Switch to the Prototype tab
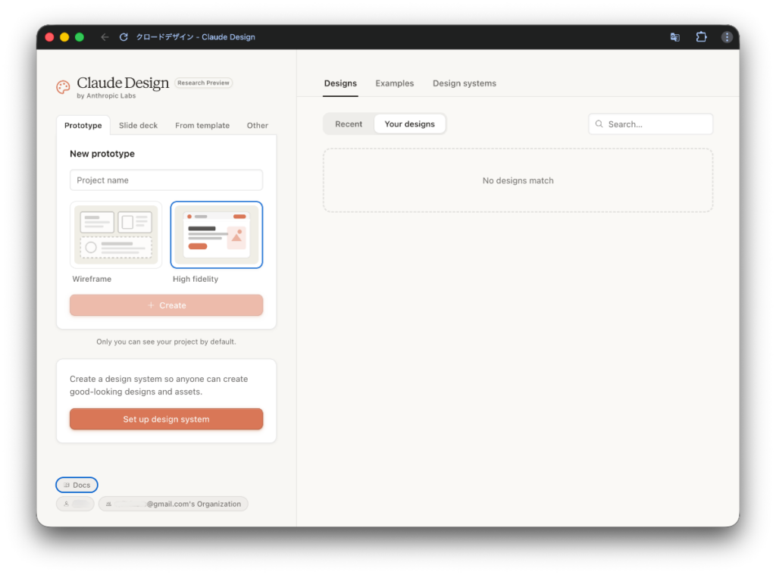 click(x=83, y=125)
